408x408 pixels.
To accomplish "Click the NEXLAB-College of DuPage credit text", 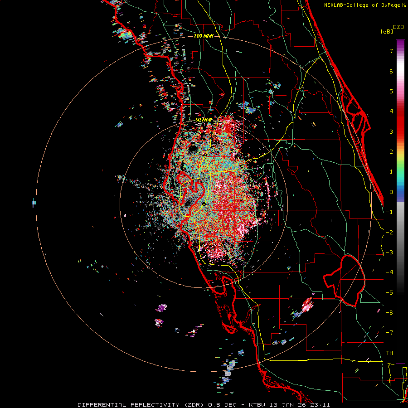I will pos(365,5).
